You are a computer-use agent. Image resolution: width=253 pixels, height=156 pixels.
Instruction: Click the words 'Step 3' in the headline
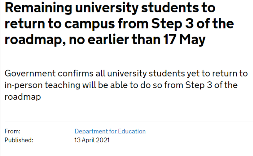pos(173,23)
